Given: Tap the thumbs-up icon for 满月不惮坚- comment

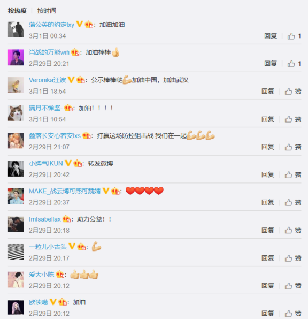Looking at the screenshot, I should [288, 119].
